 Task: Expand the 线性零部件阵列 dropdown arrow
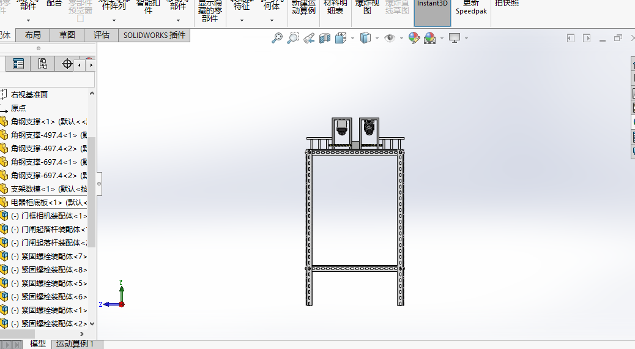point(114,20)
